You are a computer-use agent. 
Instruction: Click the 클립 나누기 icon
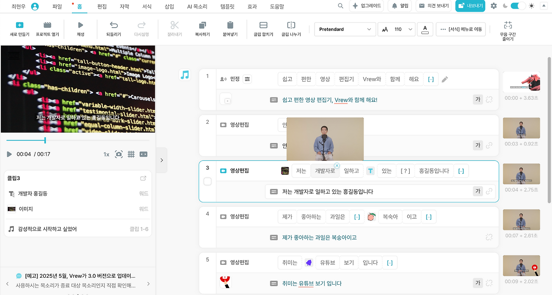pos(291,25)
